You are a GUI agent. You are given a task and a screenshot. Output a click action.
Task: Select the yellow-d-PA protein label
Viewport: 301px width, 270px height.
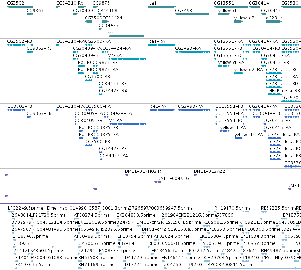pyautogui.click(x=233, y=128)
